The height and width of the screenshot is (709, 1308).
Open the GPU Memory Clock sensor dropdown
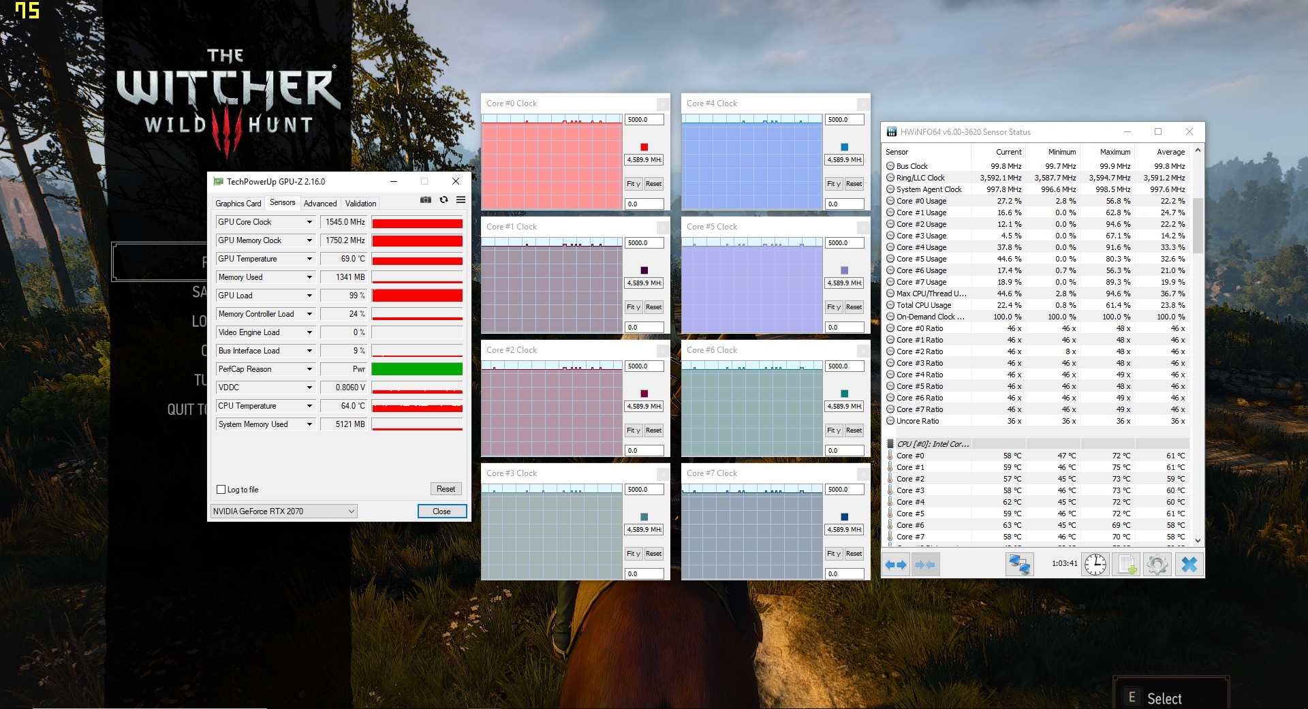click(x=309, y=240)
